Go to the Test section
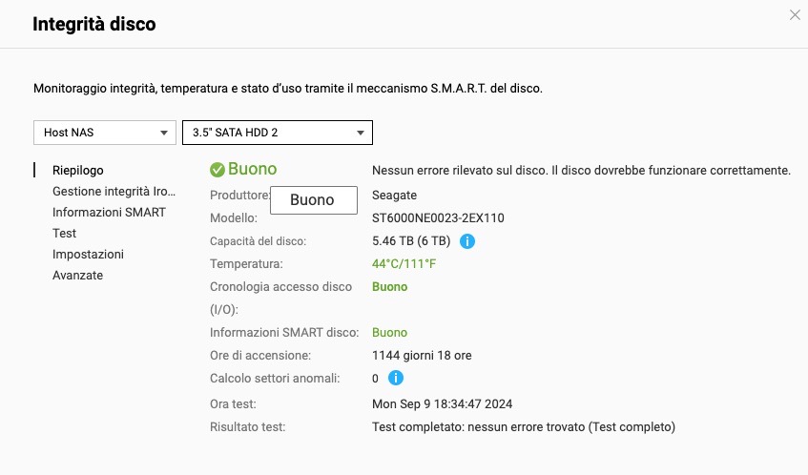808x475 pixels. click(65, 233)
